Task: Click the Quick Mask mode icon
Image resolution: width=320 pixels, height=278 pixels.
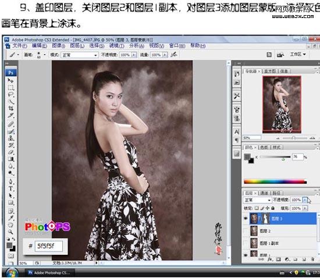Action: [11, 256]
